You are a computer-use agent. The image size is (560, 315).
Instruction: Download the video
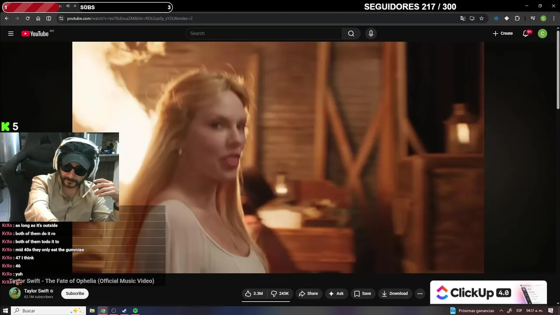point(395,294)
